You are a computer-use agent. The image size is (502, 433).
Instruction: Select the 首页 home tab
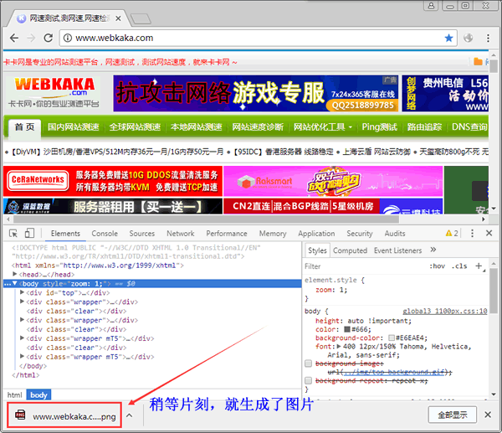(x=24, y=127)
